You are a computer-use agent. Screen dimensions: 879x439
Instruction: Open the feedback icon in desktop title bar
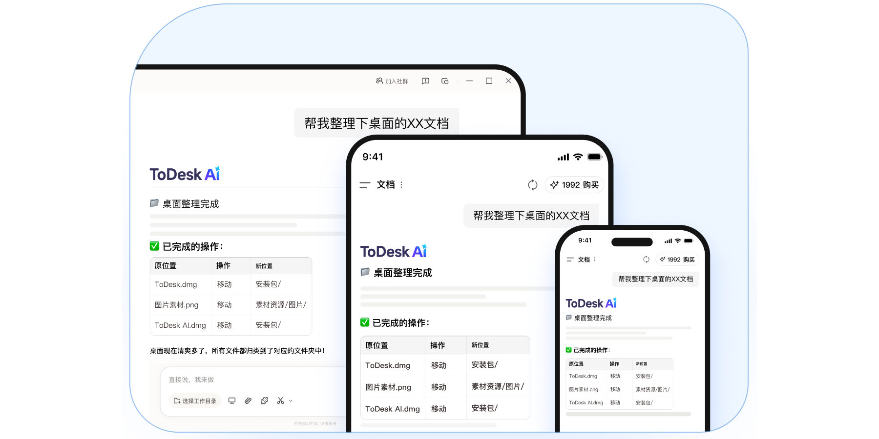(x=425, y=81)
